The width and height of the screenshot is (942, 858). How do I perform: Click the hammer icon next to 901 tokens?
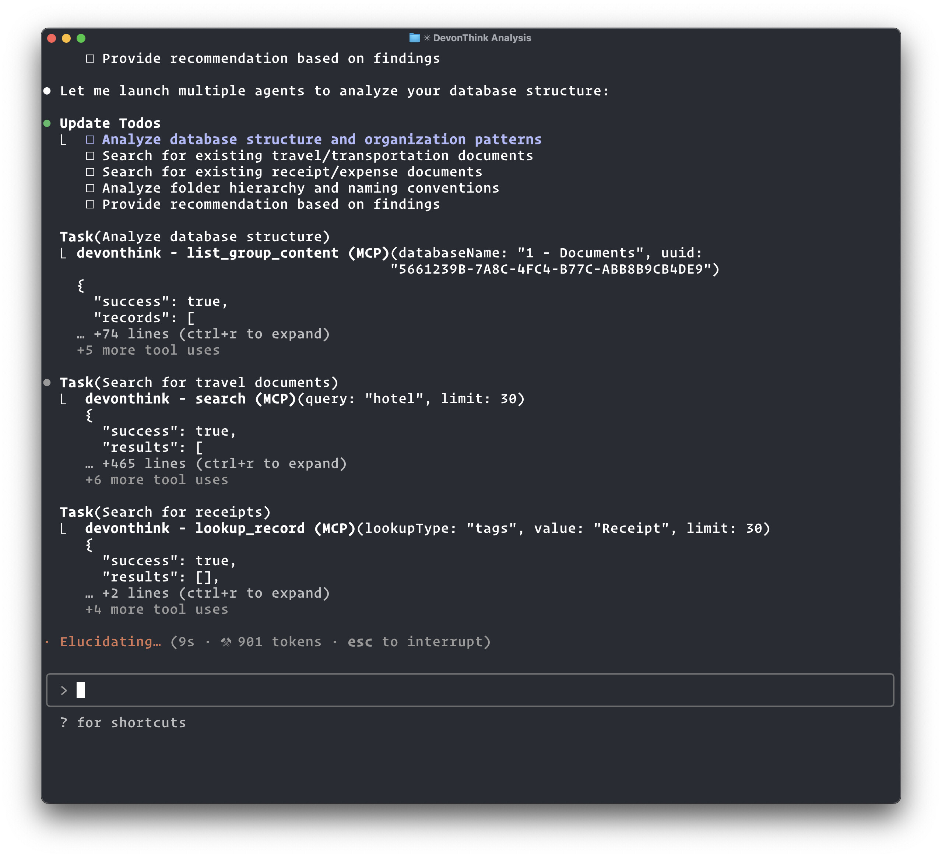pyautogui.click(x=226, y=642)
